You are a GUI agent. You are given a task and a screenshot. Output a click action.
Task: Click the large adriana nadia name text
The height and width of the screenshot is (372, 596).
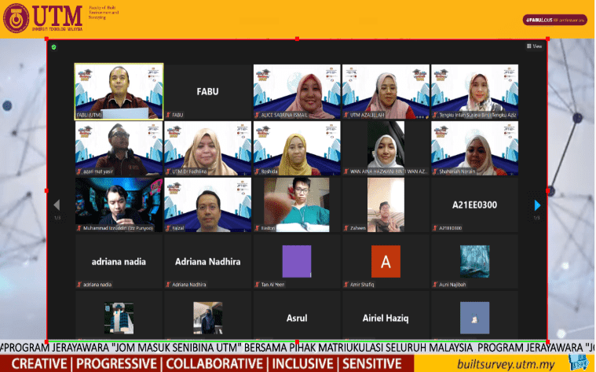click(x=119, y=262)
